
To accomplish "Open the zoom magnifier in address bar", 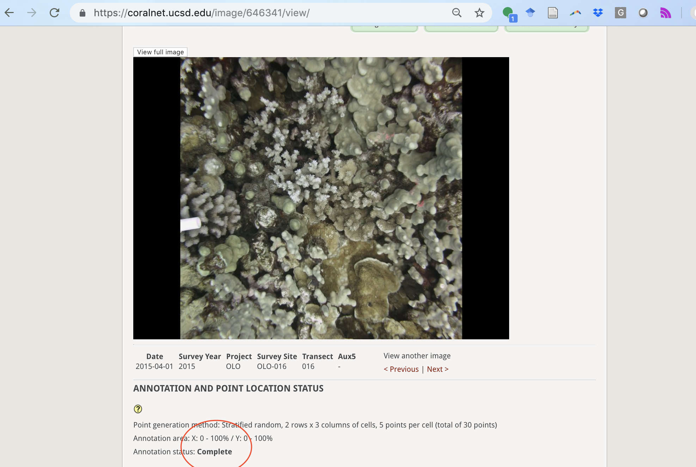I will (457, 13).
